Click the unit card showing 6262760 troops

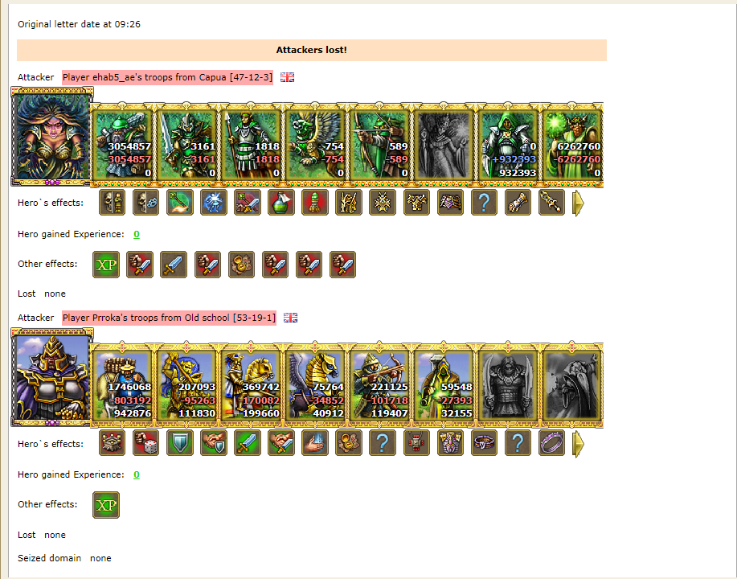pyautogui.click(x=572, y=145)
